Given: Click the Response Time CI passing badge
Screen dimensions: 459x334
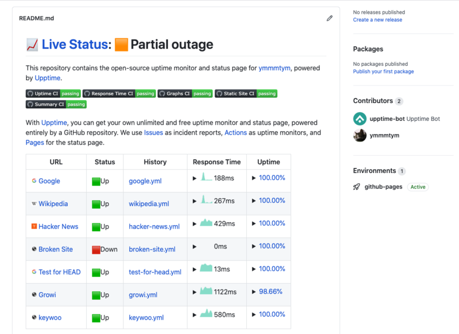Looking at the screenshot, I should (x=119, y=93).
